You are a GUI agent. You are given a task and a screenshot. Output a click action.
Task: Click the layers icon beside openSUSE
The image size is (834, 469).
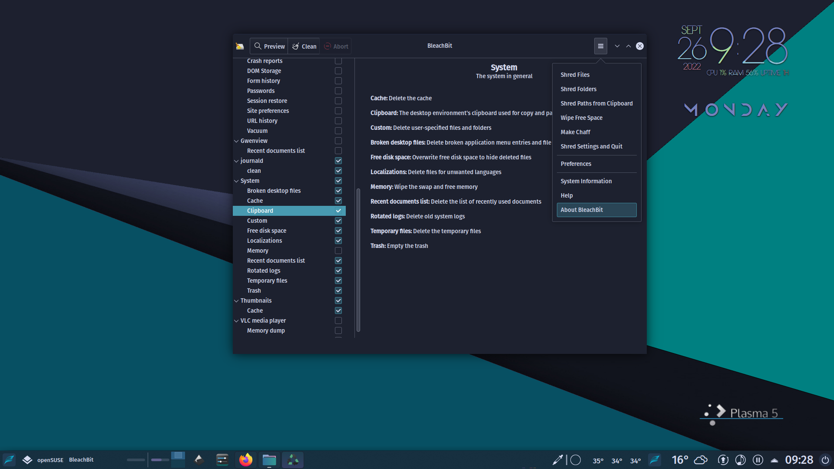click(x=27, y=459)
